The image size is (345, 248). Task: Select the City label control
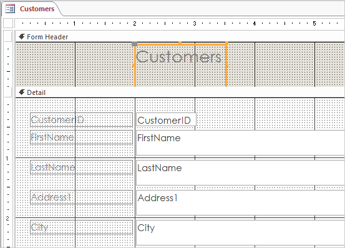tap(81, 227)
